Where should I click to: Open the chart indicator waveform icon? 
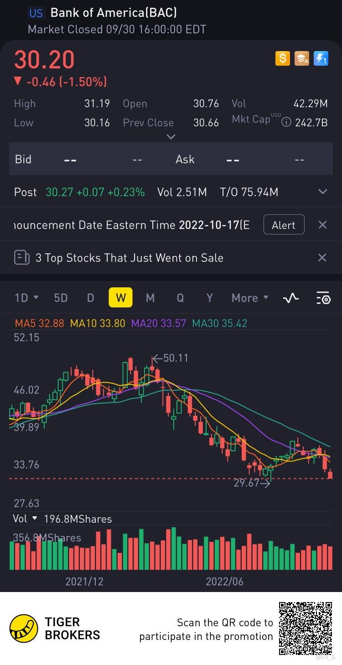coord(291,298)
